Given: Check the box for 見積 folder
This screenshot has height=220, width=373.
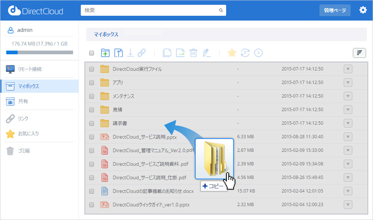Looking at the screenshot, I should coord(91,110).
